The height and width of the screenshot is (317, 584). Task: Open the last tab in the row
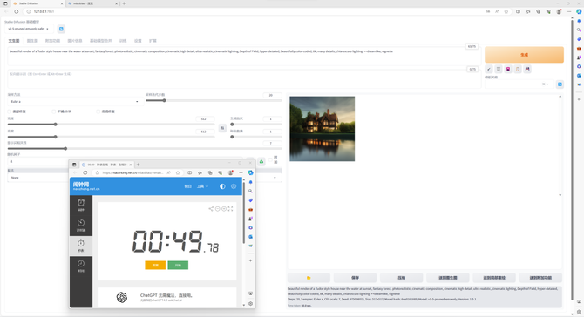(x=153, y=41)
